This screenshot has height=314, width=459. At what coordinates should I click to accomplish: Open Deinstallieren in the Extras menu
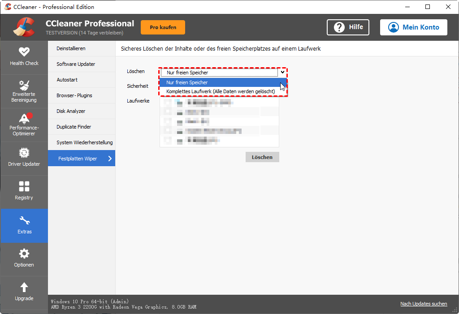pos(82,48)
